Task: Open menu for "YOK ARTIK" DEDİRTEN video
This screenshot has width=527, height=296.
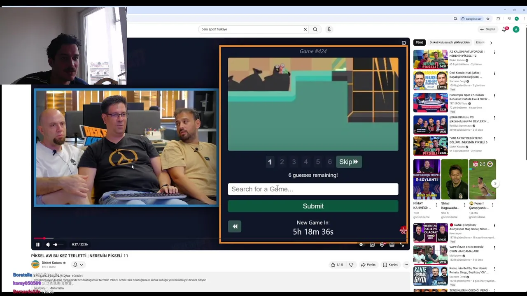Action: [494, 139]
